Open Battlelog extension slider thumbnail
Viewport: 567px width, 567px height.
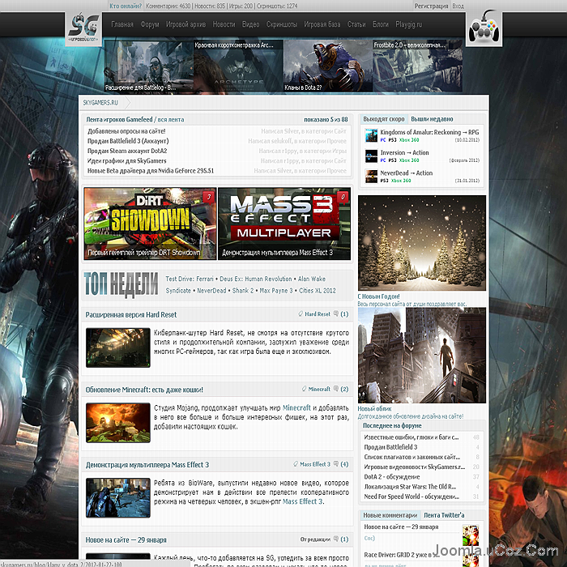point(148,66)
